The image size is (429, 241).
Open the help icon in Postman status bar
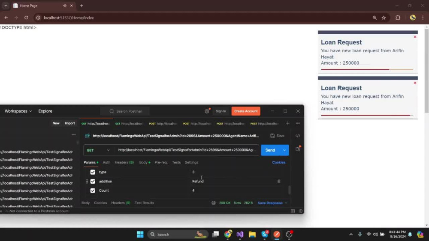[300, 211]
